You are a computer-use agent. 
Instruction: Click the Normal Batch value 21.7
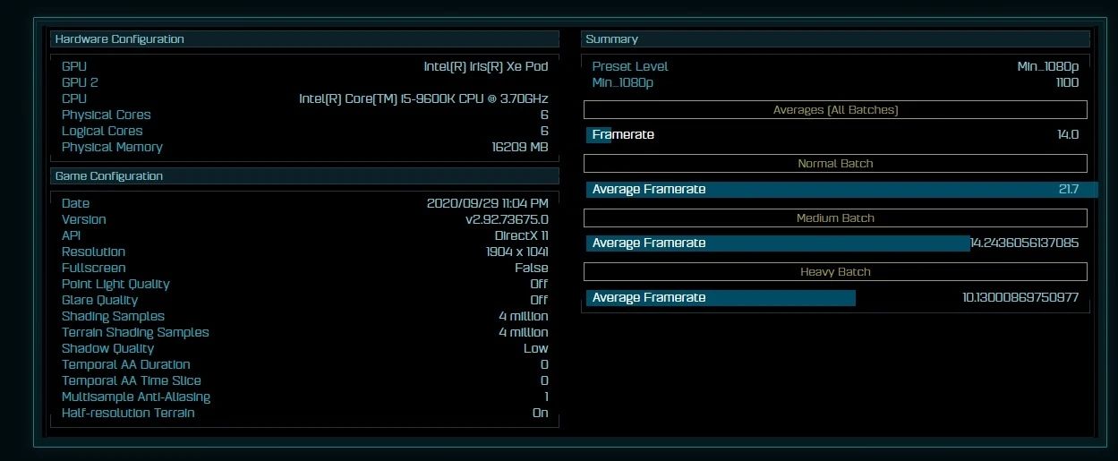(x=1069, y=190)
